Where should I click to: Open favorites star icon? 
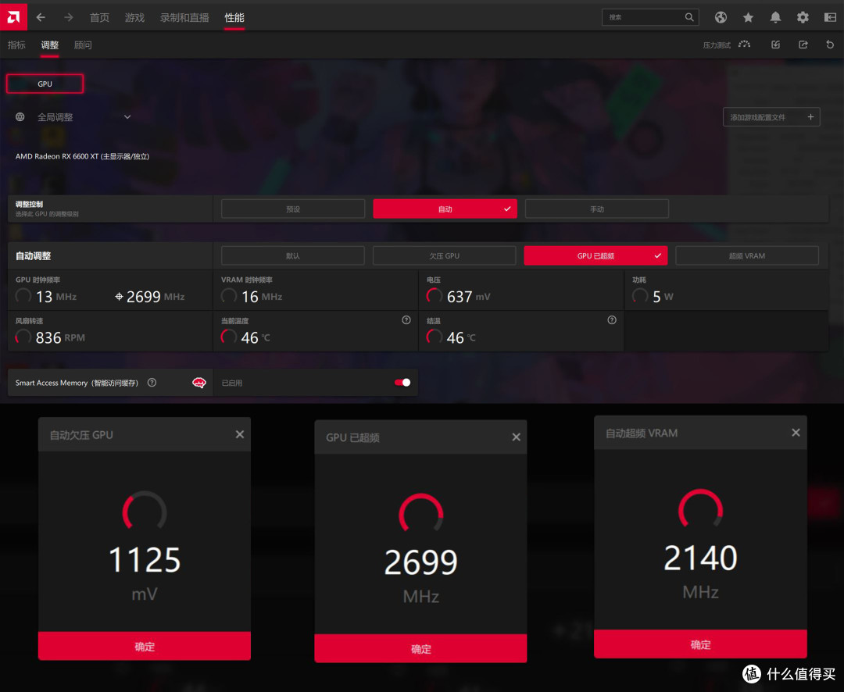(x=748, y=18)
